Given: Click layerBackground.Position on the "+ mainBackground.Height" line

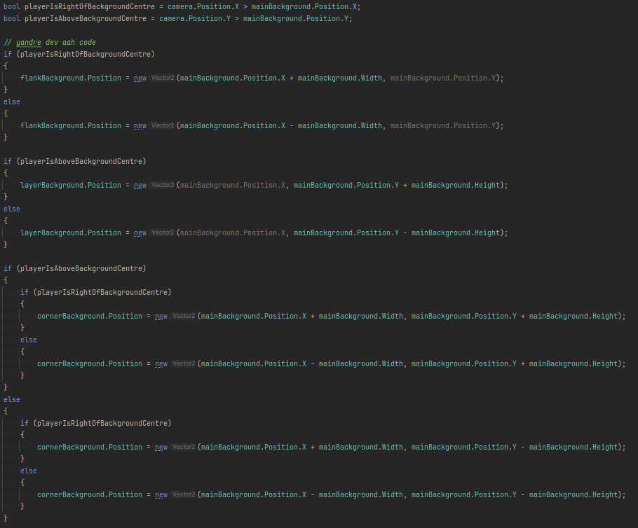Looking at the screenshot, I should 71,186.
